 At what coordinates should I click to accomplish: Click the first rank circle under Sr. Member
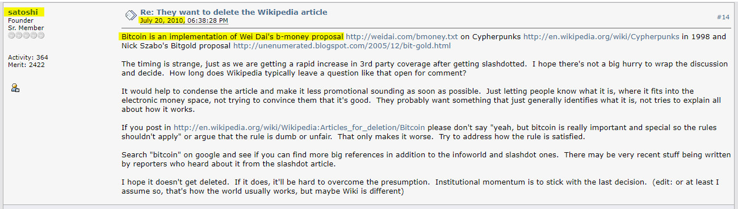coord(11,35)
